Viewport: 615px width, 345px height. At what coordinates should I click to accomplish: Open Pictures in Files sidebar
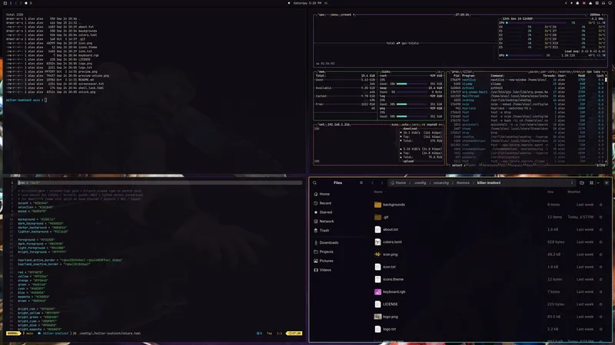324,261
